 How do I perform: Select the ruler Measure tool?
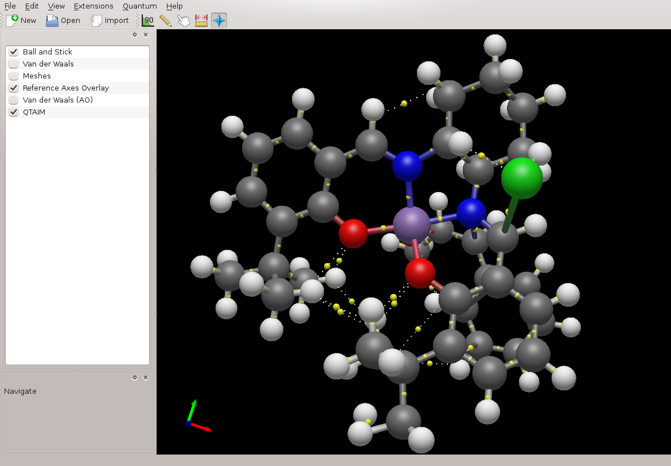click(x=201, y=21)
